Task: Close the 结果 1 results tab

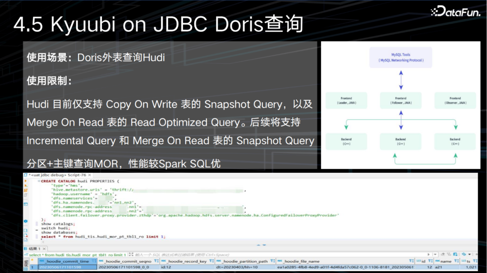Action: coord(44,249)
